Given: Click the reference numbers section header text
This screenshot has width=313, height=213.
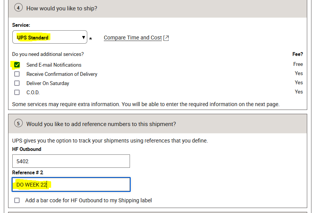Looking at the screenshot, I should 101,124.
